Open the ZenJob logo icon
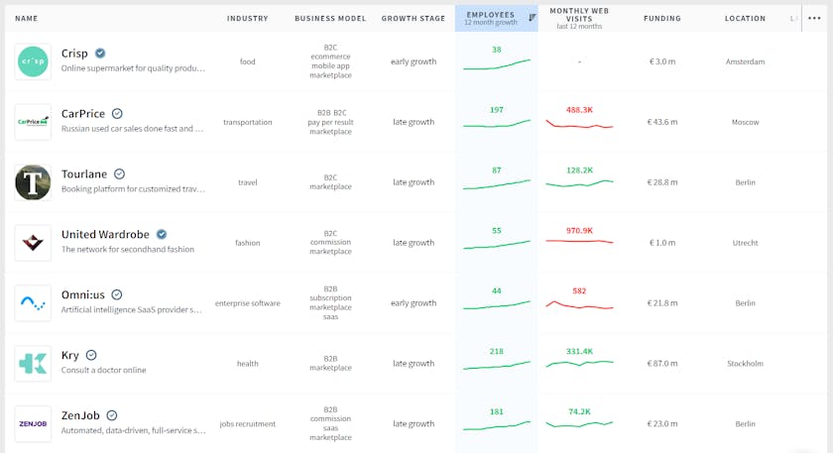833x453 pixels. tap(33, 424)
